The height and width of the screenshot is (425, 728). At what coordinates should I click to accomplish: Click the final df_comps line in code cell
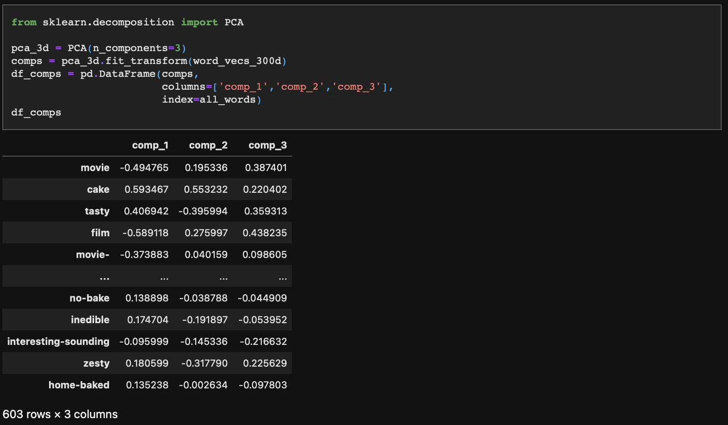tap(36, 112)
